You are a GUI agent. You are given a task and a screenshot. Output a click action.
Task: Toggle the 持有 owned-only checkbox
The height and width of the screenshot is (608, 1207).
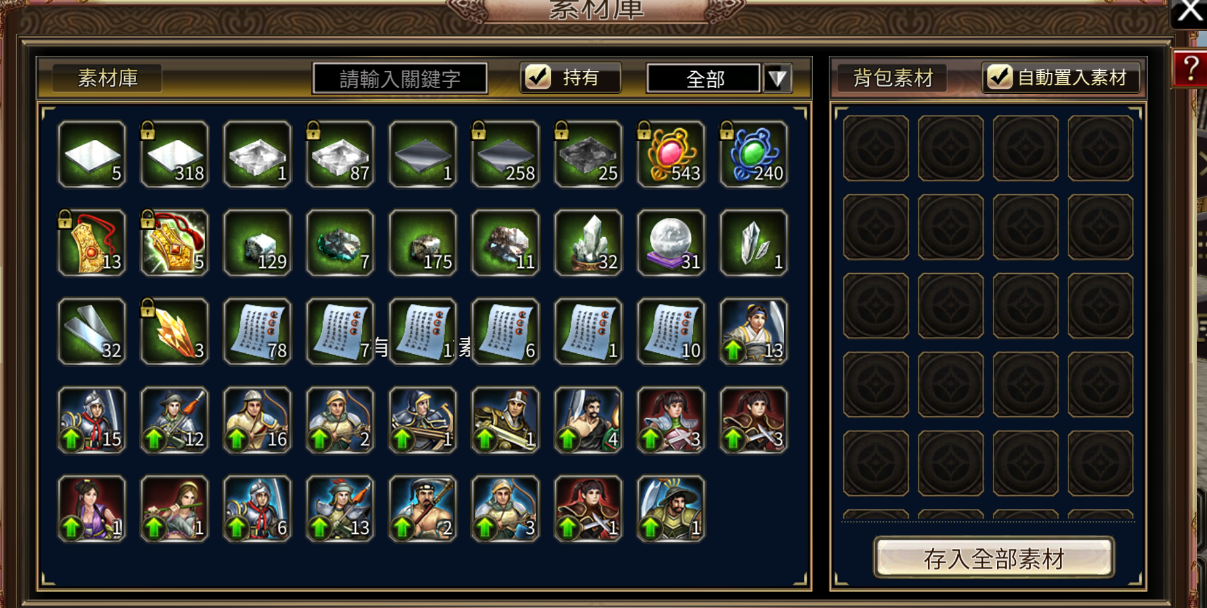point(538,77)
